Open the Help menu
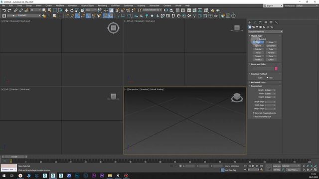The image size is (319, 179). pos(187,5)
